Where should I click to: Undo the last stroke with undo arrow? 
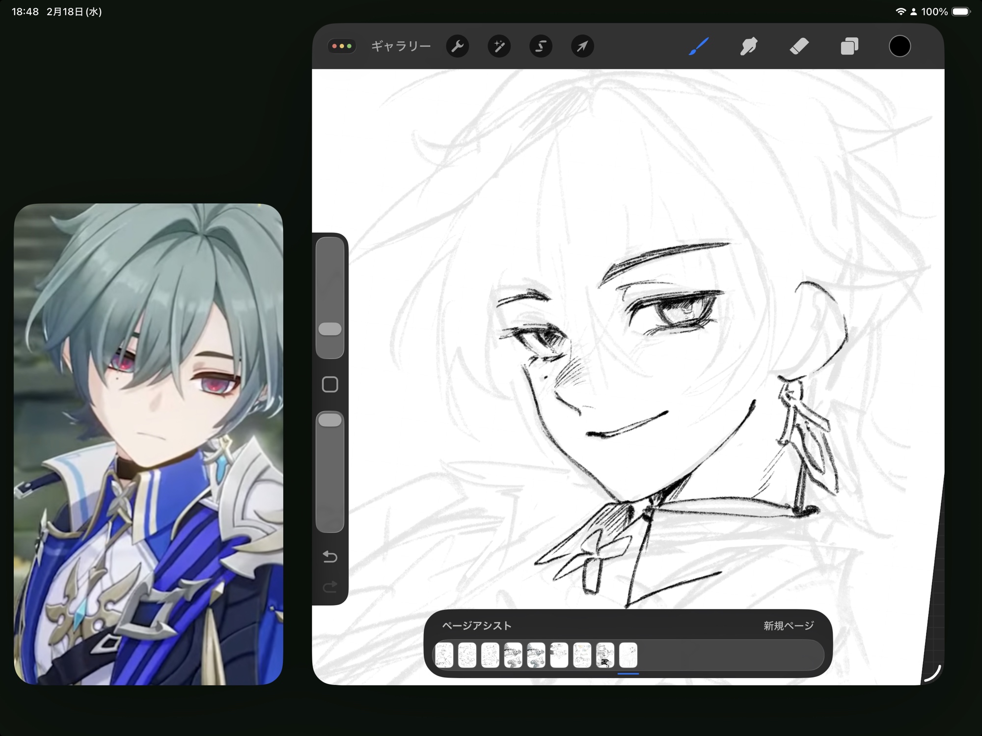click(330, 557)
